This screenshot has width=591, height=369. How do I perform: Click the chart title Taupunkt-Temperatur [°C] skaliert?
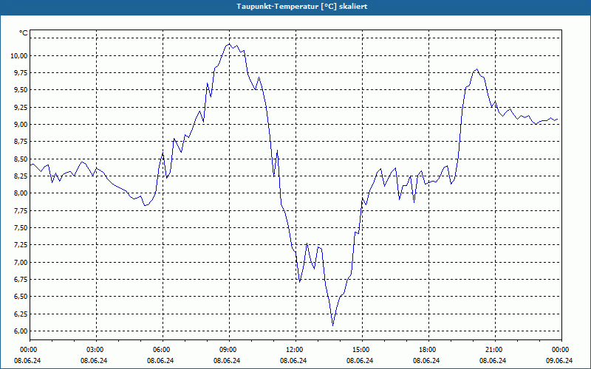coord(302,7)
